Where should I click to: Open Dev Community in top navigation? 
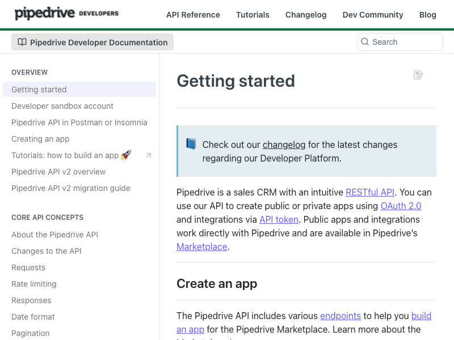[373, 15]
